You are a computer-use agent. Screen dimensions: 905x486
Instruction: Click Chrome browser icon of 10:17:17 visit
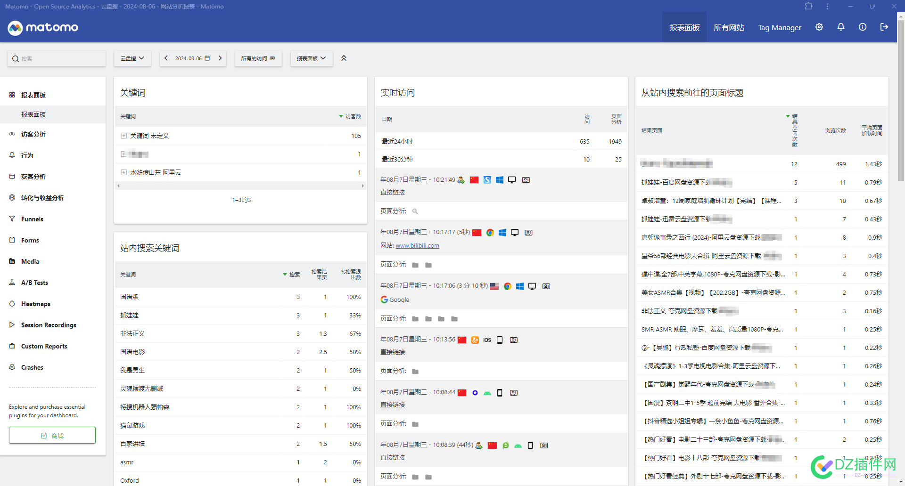490,233
